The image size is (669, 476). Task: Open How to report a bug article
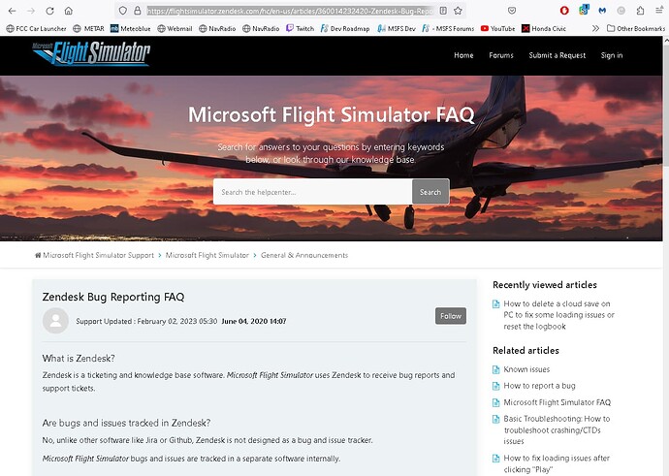click(539, 386)
